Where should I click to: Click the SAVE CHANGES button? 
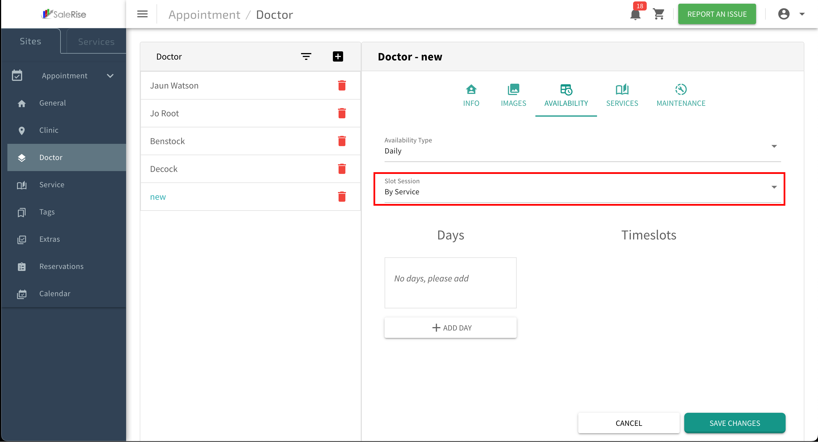coord(734,423)
